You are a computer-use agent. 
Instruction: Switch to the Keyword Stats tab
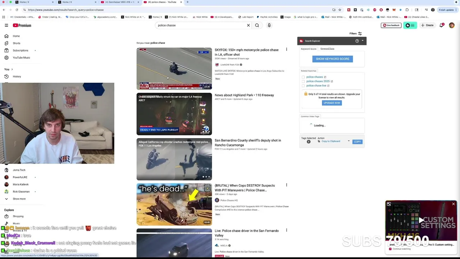tap(327, 49)
